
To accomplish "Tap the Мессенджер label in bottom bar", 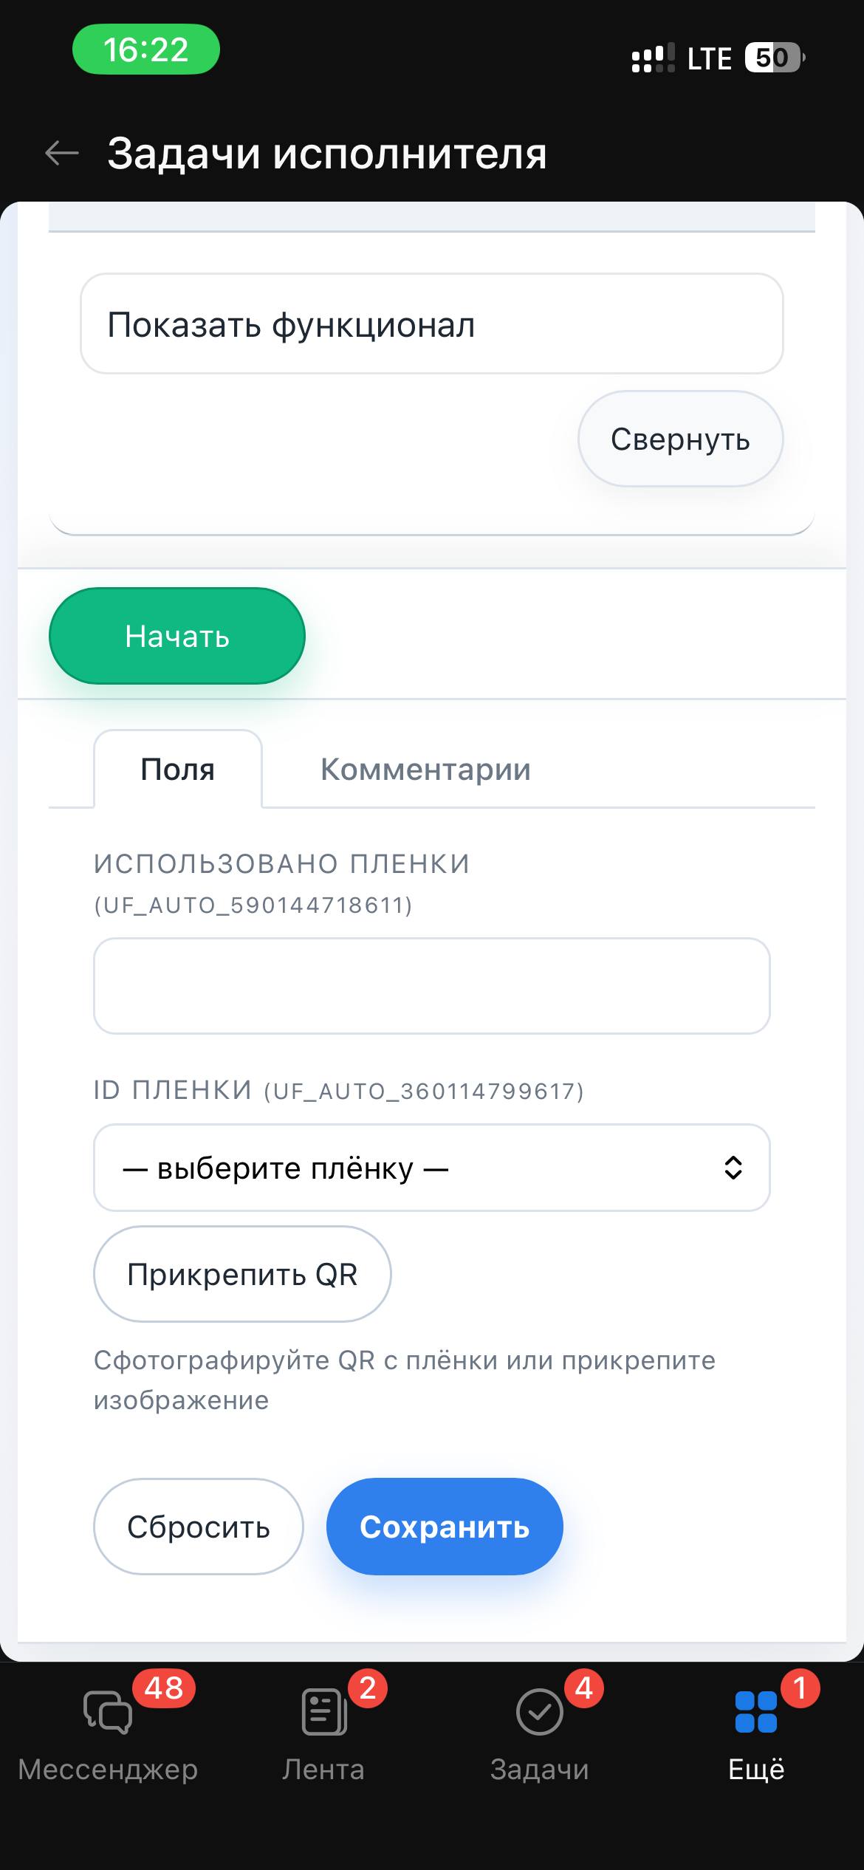I will pyautogui.click(x=108, y=1770).
